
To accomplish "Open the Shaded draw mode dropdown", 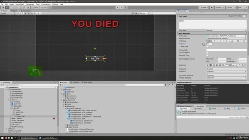I will coord(8,13).
